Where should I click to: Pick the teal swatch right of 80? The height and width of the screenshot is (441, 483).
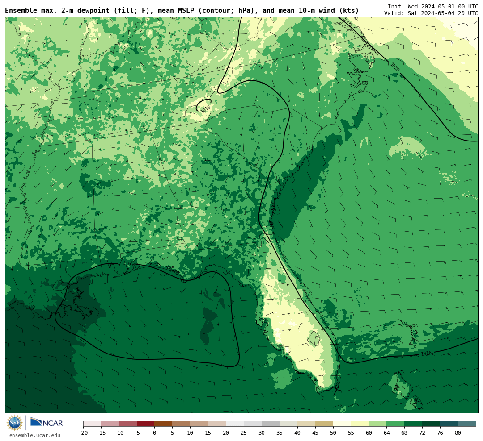click(x=467, y=424)
